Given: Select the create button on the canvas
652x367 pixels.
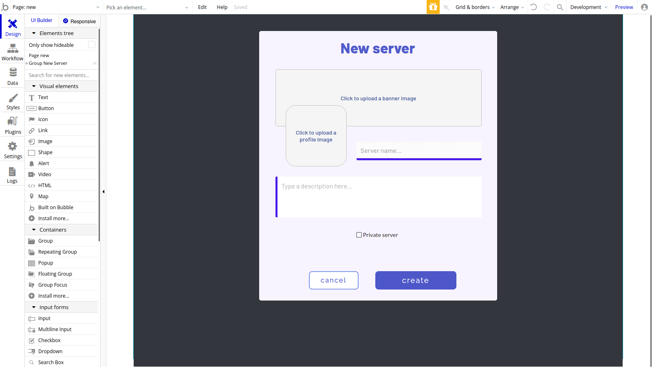Looking at the screenshot, I should tap(415, 280).
